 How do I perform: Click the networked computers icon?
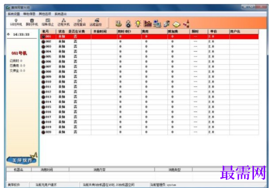click(x=157, y=24)
